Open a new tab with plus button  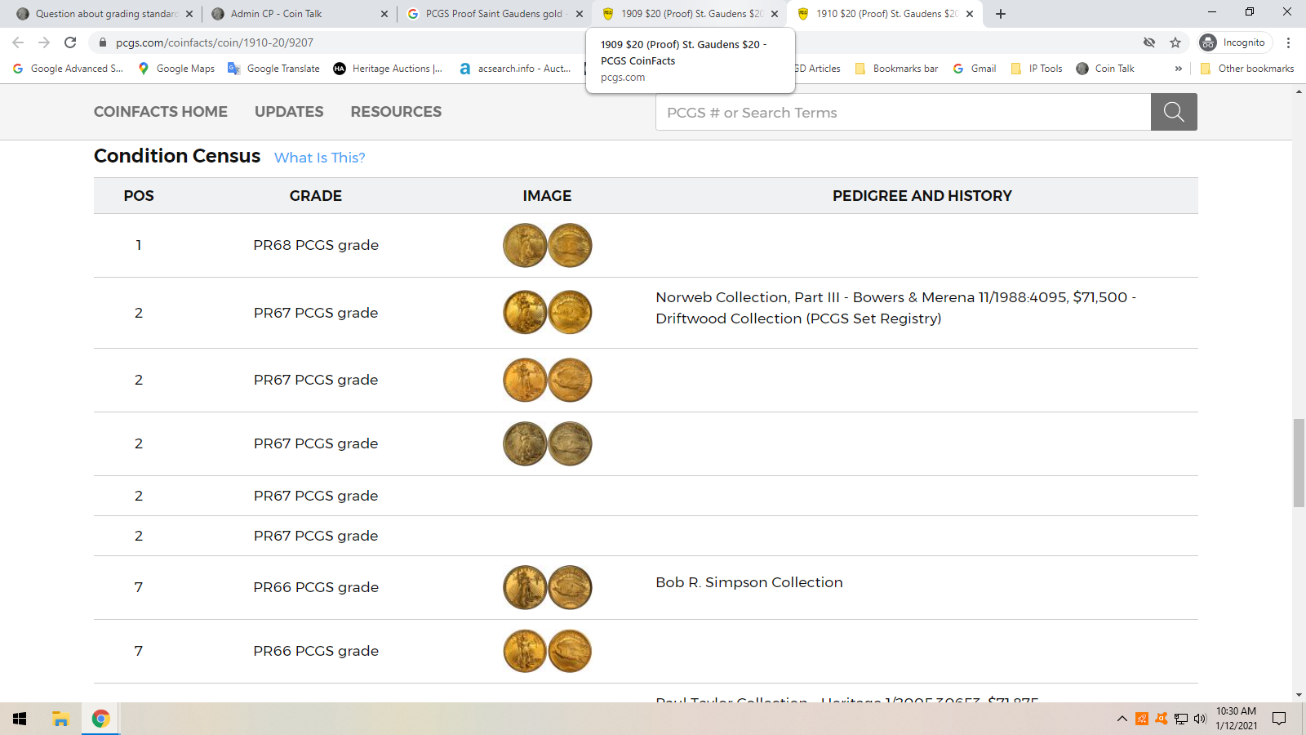pyautogui.click(x=1001, y=14)
